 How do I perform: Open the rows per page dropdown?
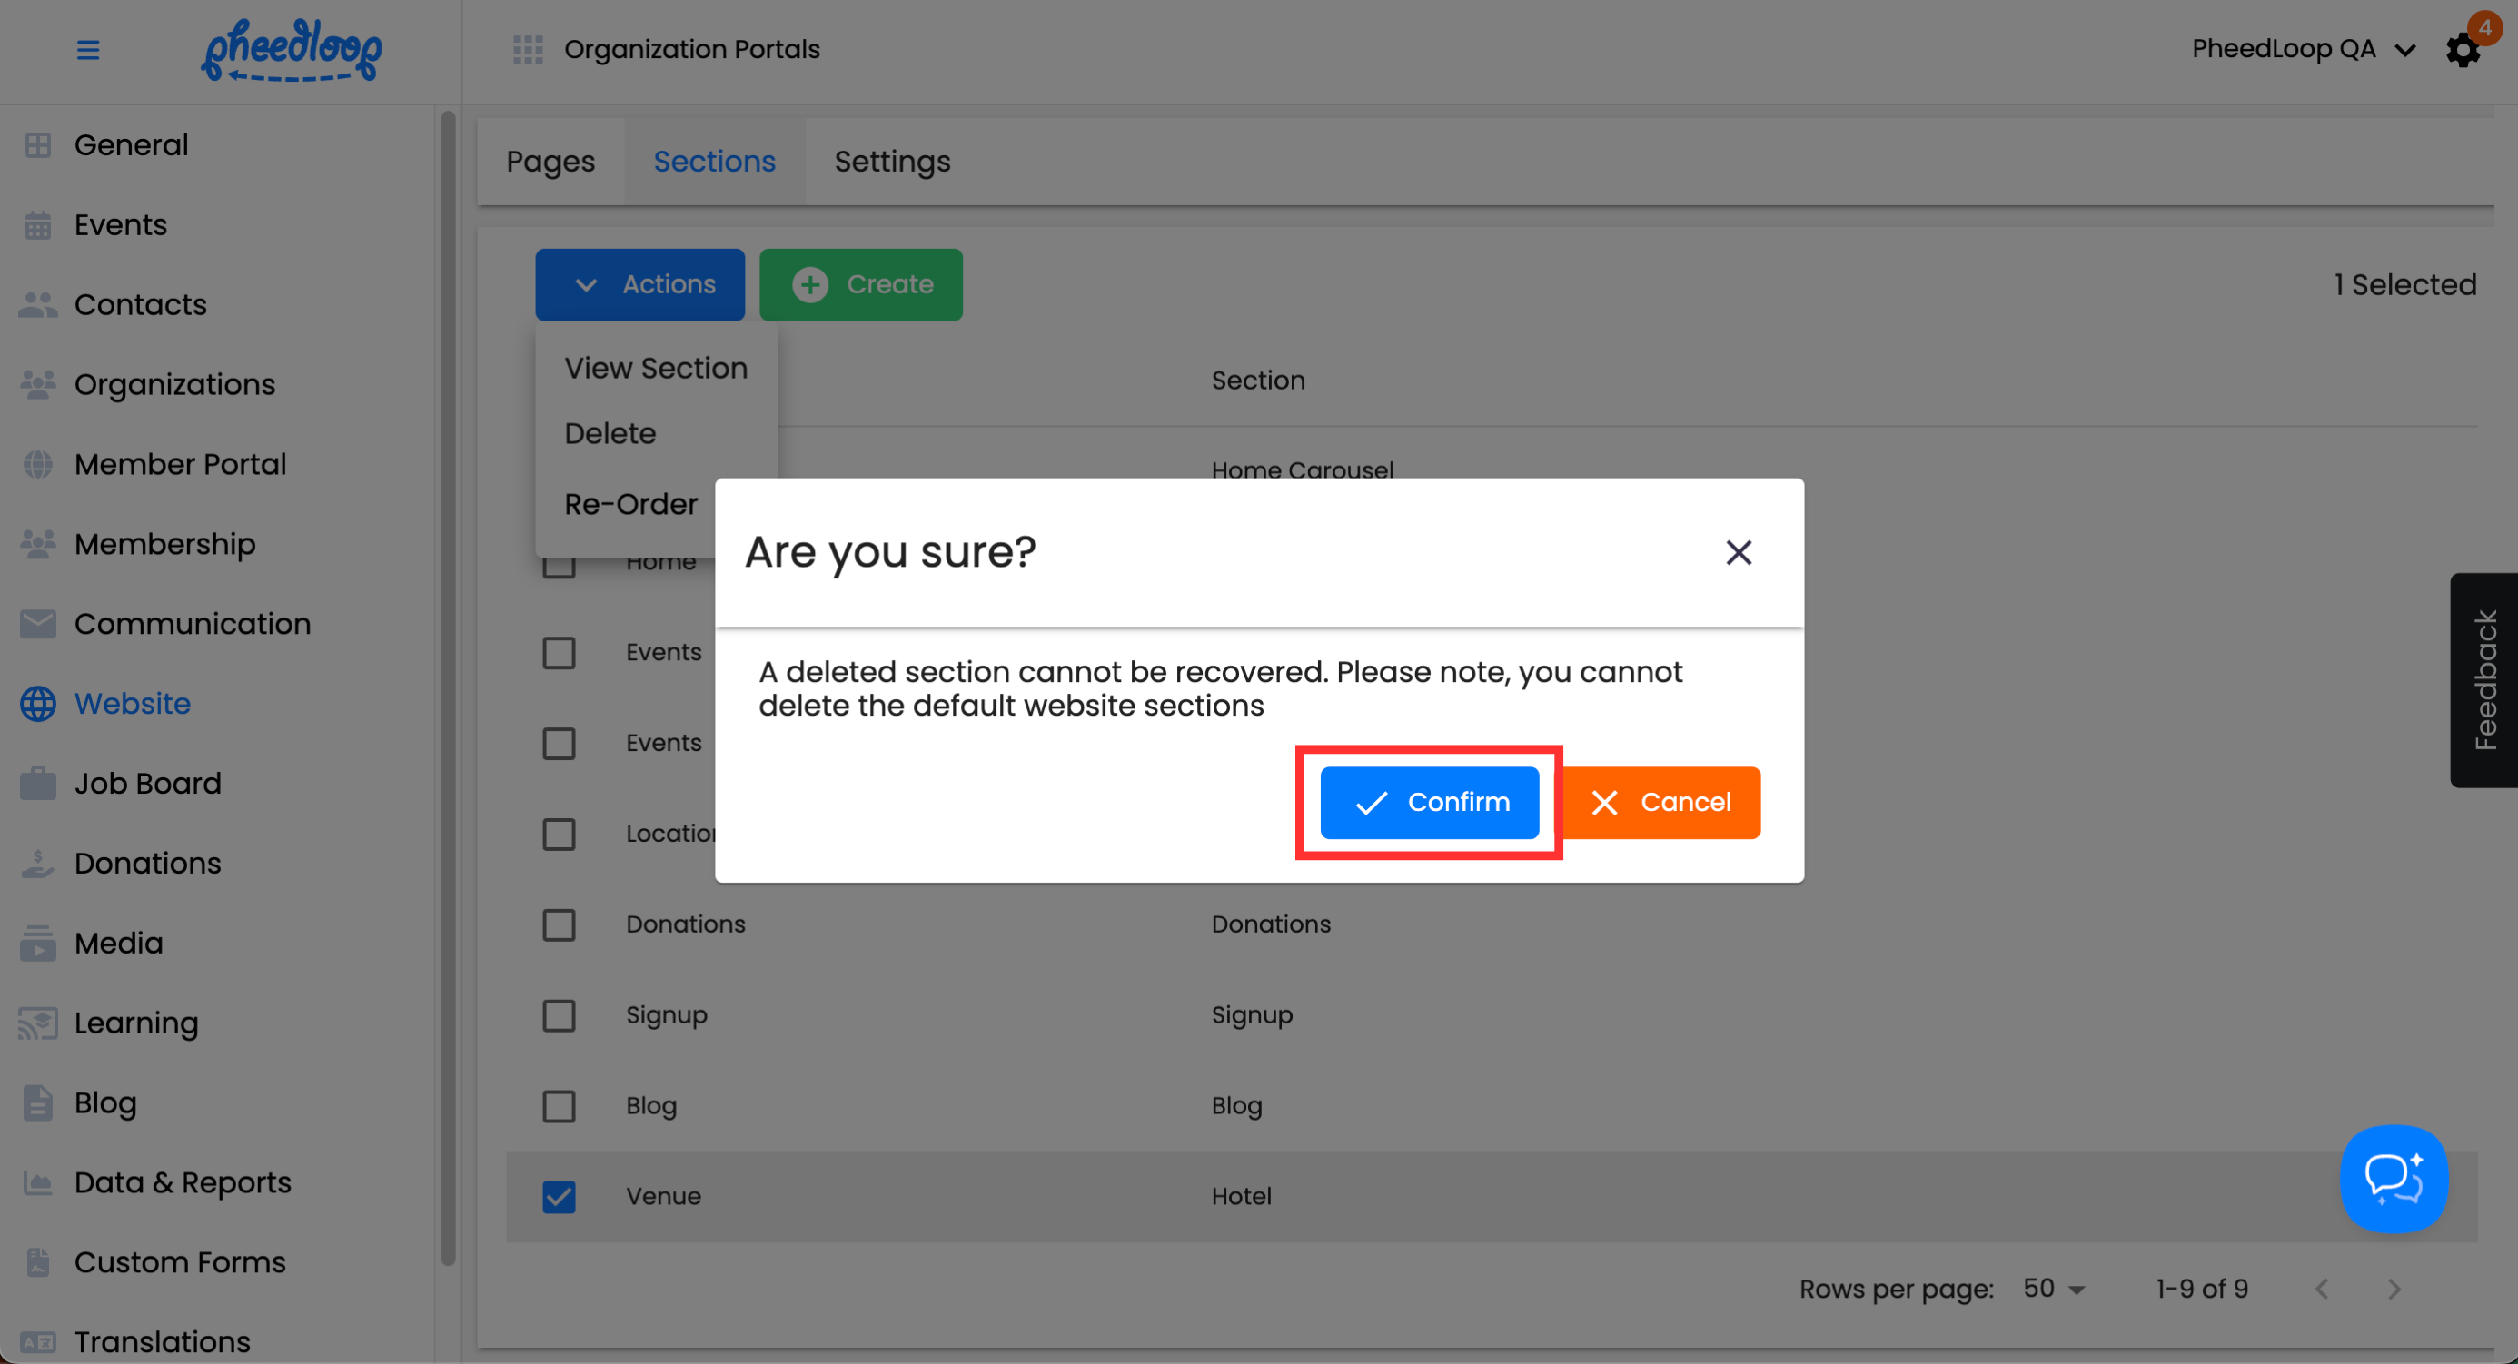coord(2054,1289)
